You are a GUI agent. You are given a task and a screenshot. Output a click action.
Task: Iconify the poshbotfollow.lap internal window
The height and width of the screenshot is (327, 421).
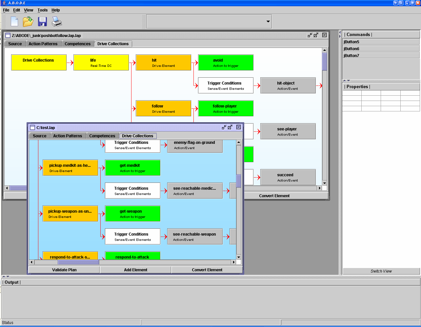click(x=310, y=35)
